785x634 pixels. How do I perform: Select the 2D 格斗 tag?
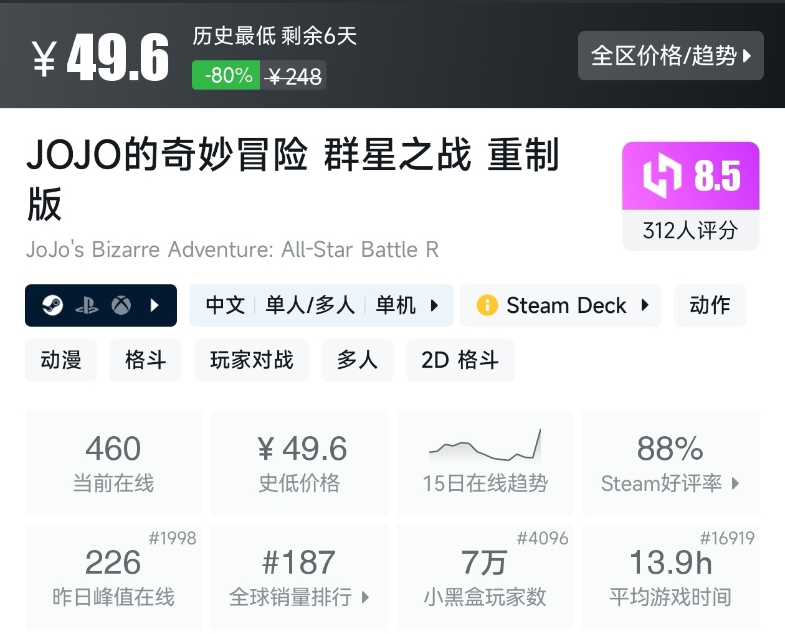(x=460, y=360)
